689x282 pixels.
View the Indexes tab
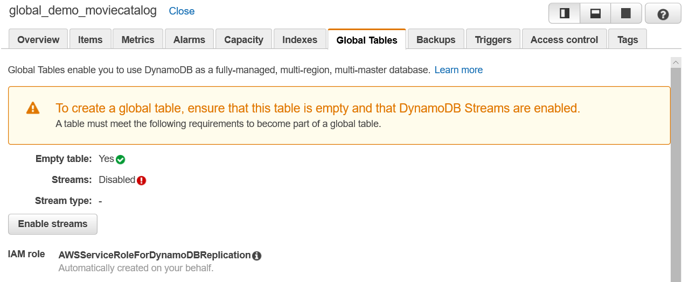[300, 40]
